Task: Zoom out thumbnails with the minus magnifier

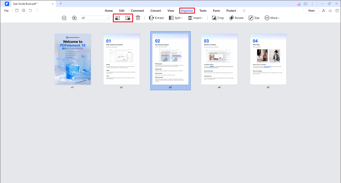Action: 64,18
